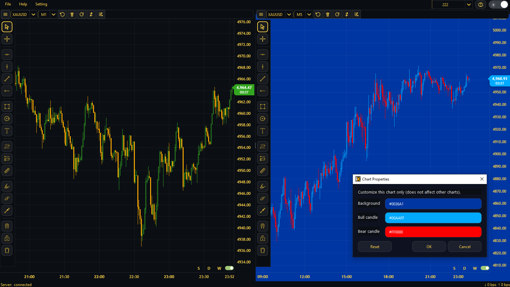Click the TV broadcast icon at top right
The image size is (510, 287).
(481, 4)
